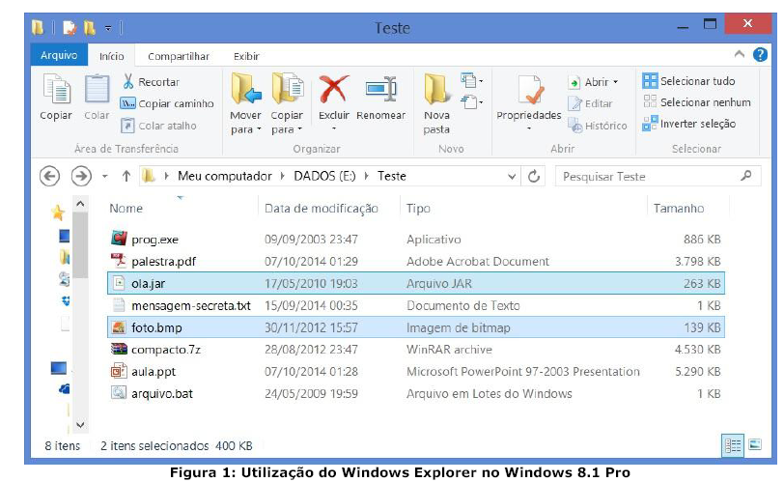Image resolution: width=784 pixels, height=482 pixels.
Task: Switch to the large icons view in the status bar
Action: (x=757, y=445)
